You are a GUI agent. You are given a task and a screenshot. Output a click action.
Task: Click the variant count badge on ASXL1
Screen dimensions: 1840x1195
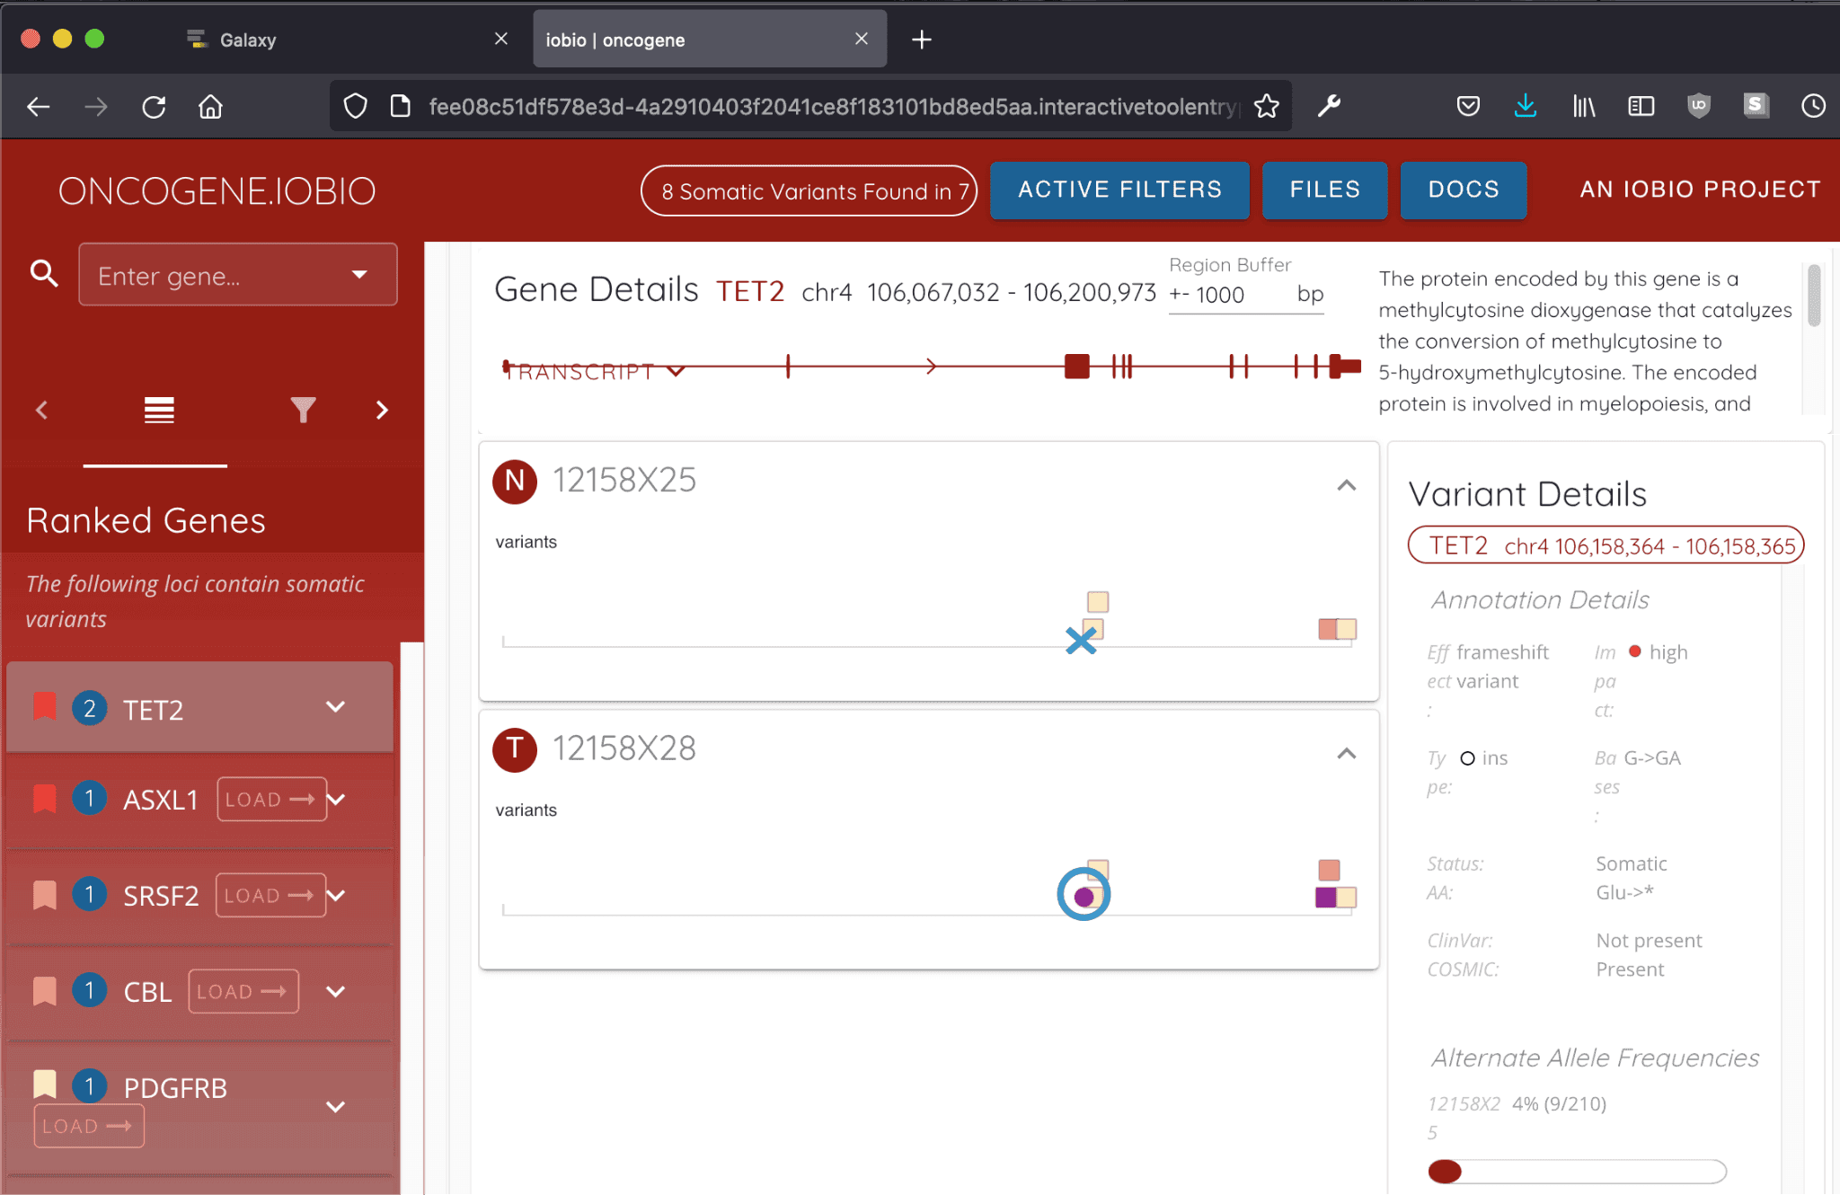coord(89,798)
